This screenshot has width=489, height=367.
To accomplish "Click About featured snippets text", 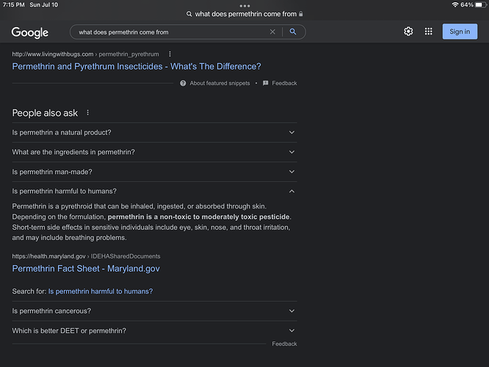I will 220,83.
